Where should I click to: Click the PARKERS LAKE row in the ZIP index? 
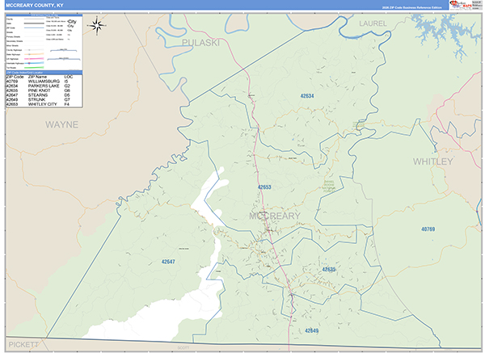[x=44, y=86]
